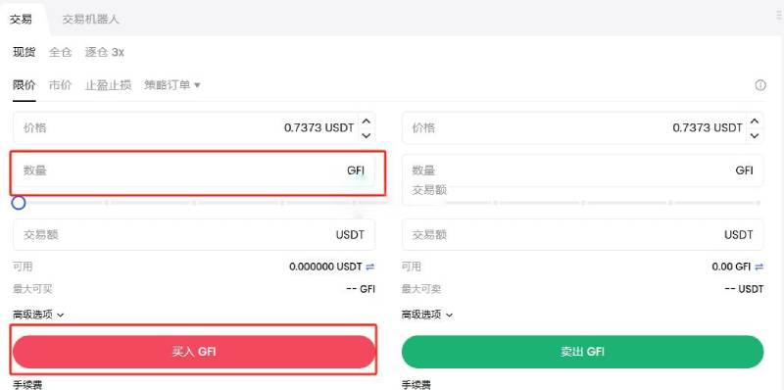This screenshot has width=784, height=390.
Task: Switch to the trading bot tab
Action: click(90, 20)
